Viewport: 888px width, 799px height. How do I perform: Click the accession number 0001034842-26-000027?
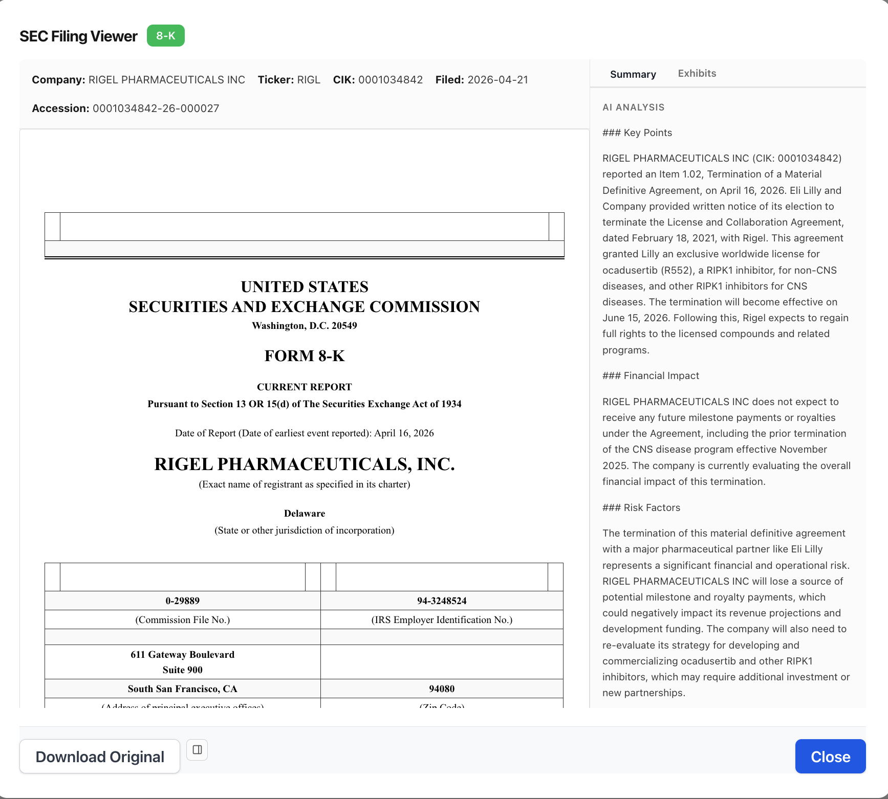coord(156,108)
